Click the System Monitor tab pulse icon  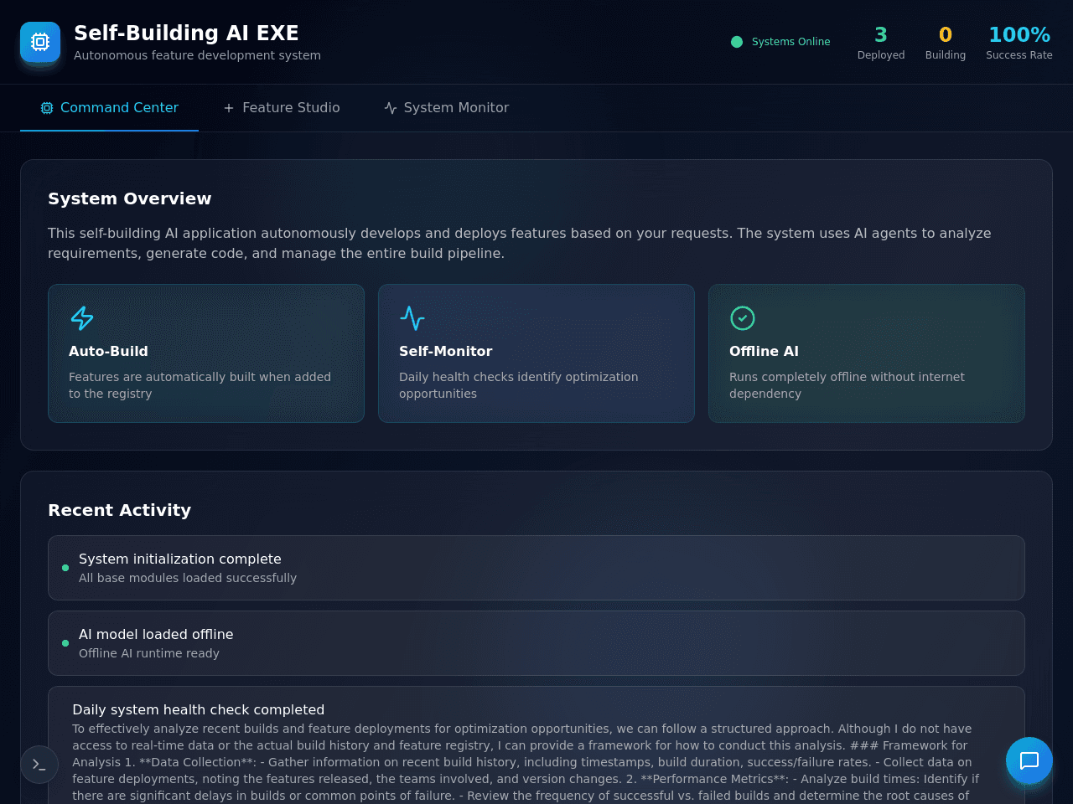391,108
